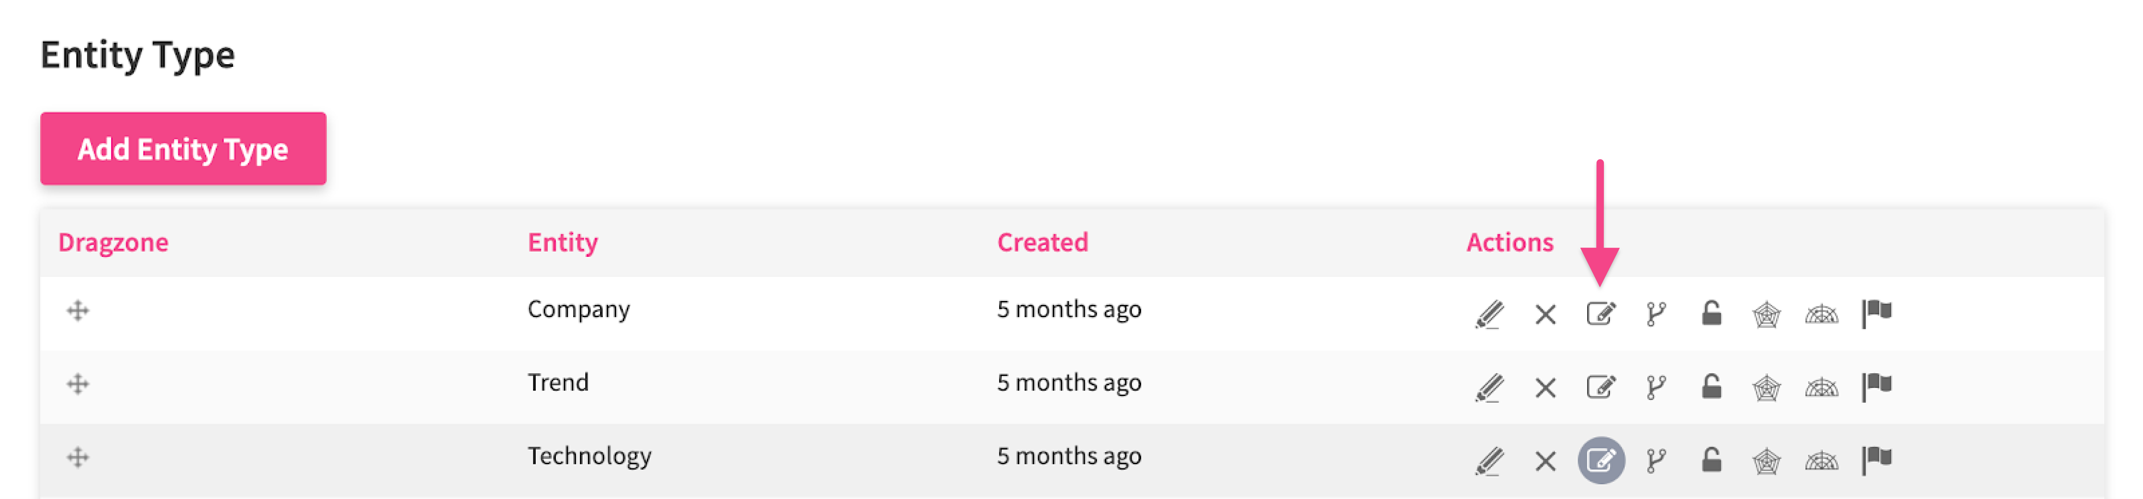This screenshot has height=499, width=2143.
Task: Click the branch icon for Company
Action: point(1655,314)
